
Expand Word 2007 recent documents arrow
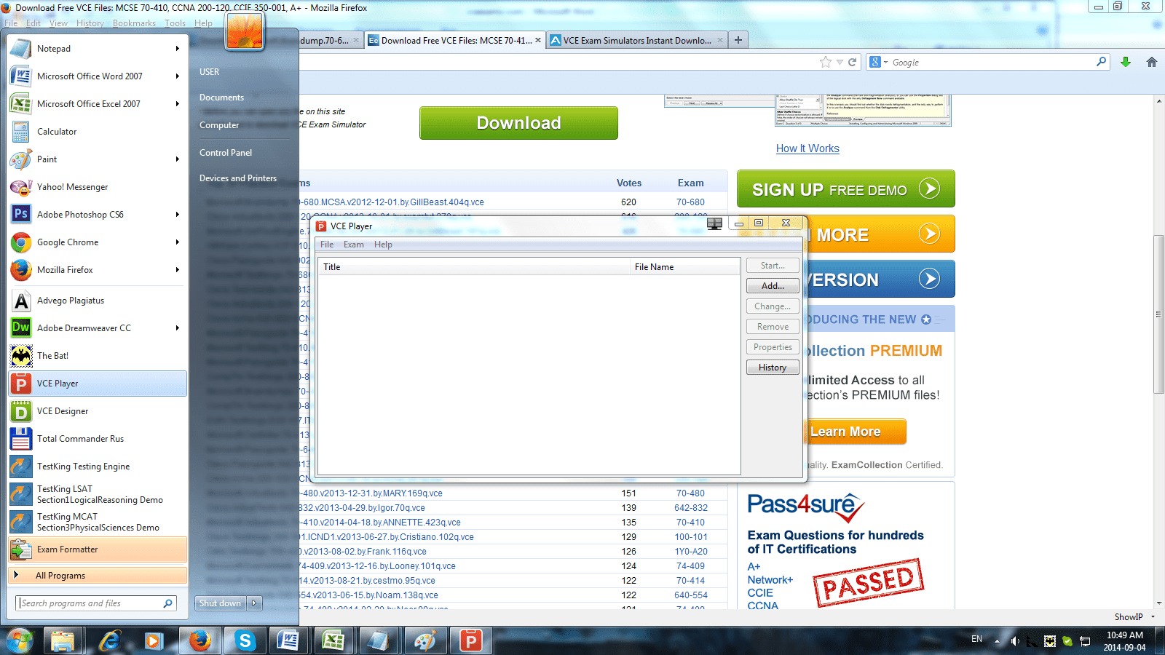(x=177, y=76)
